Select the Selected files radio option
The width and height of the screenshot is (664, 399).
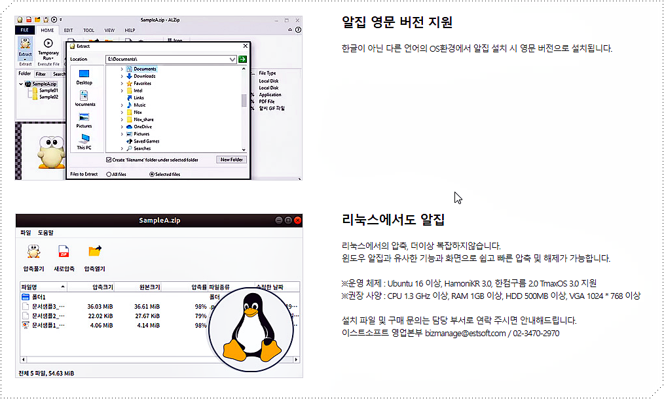(152, 175)
